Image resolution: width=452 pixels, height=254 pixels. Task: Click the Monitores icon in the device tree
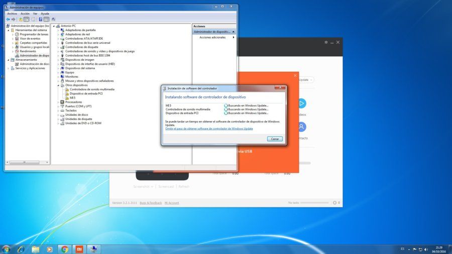pos(62,77)
